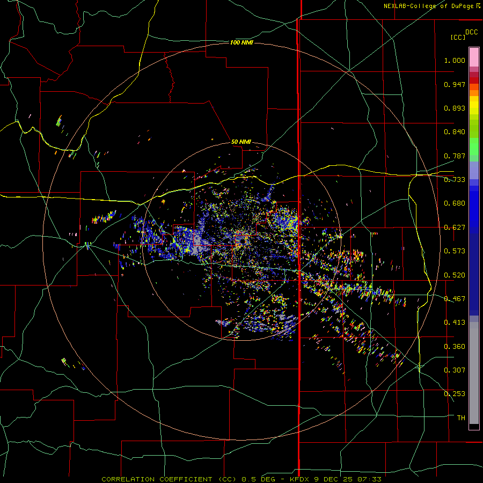Click the Correlation Coefficient KFDX caption at bottom

coord(241,479)
